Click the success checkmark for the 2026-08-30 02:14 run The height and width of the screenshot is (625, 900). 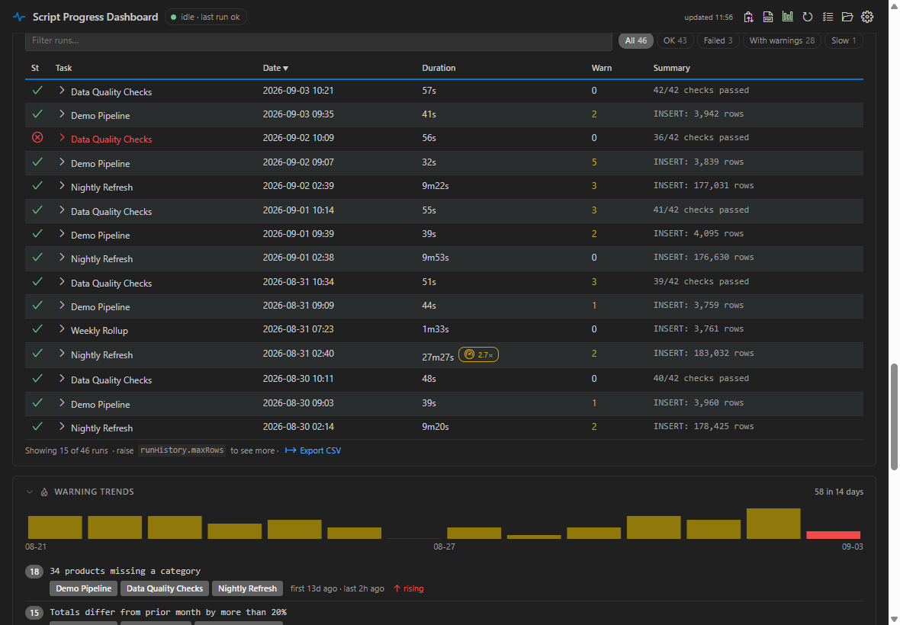click(37, 427)
